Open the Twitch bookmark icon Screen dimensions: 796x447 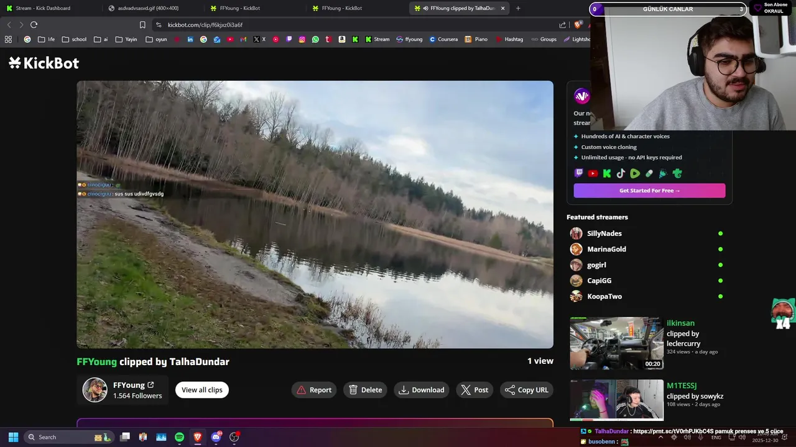click(289, 39)
